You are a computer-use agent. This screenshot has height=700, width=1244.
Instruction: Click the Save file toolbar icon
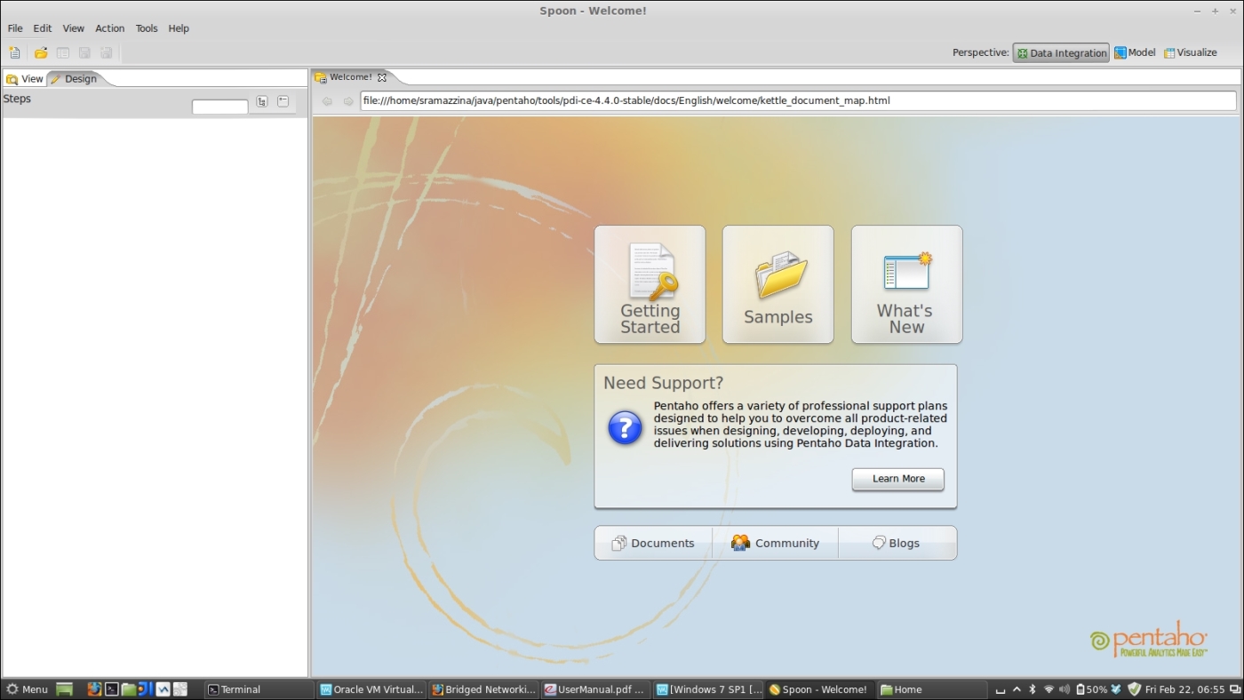84,53
